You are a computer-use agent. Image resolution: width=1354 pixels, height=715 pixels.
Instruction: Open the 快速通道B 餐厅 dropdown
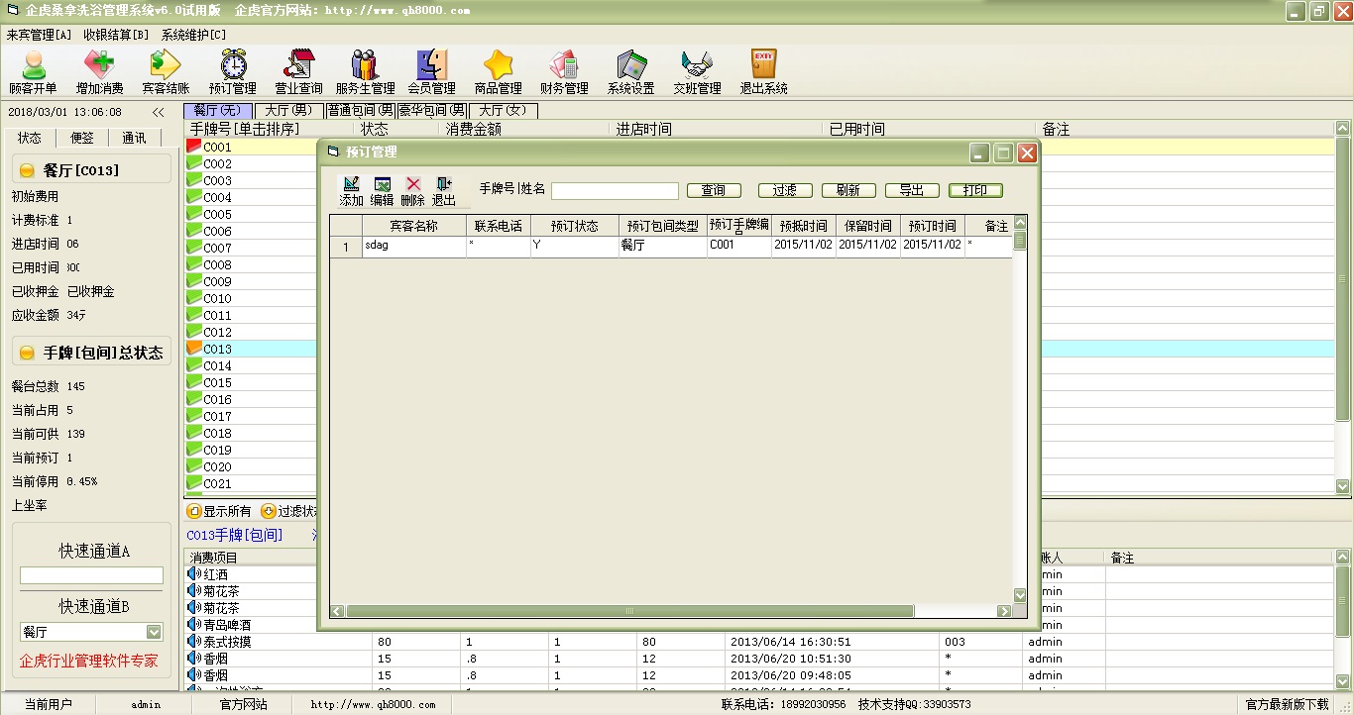[154, 632]
